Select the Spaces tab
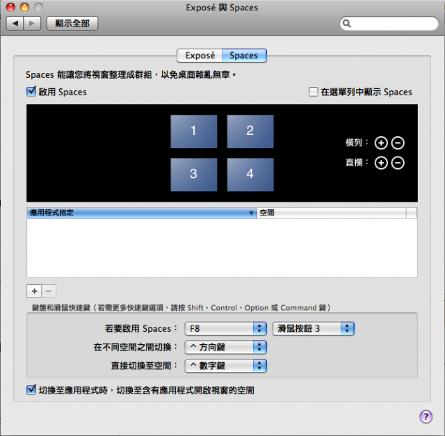The width and height of the screenshot is (445, 436). pyautogui.click(x=244, y=56)
